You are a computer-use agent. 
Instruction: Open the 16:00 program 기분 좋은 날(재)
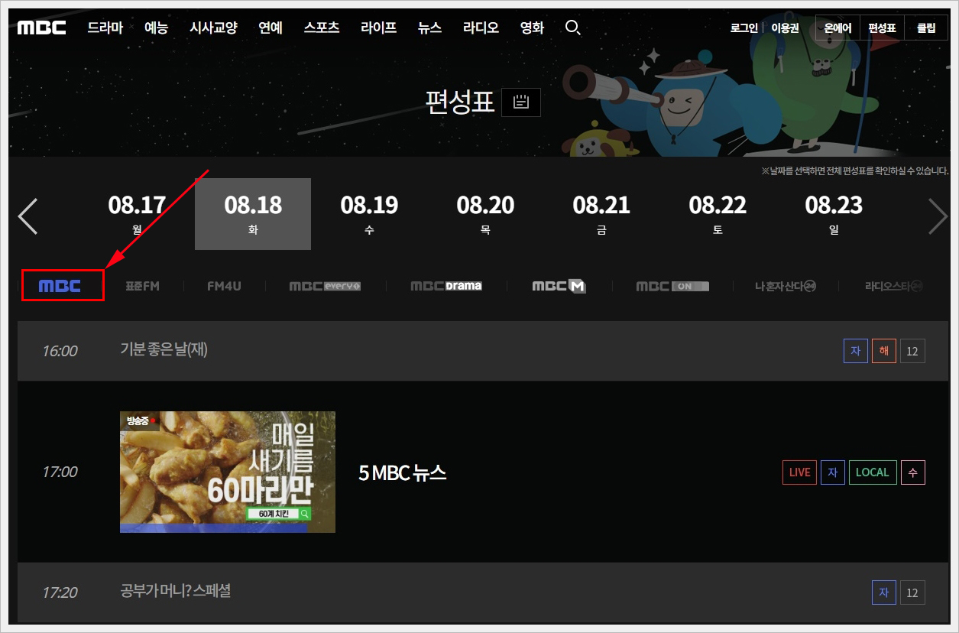pyautogui.click(x=164, y=349)
